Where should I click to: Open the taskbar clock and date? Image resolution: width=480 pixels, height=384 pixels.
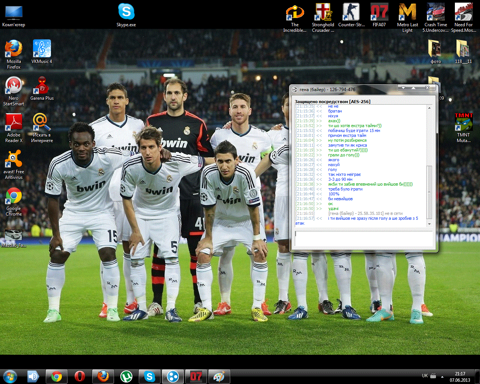click(460, 376)
